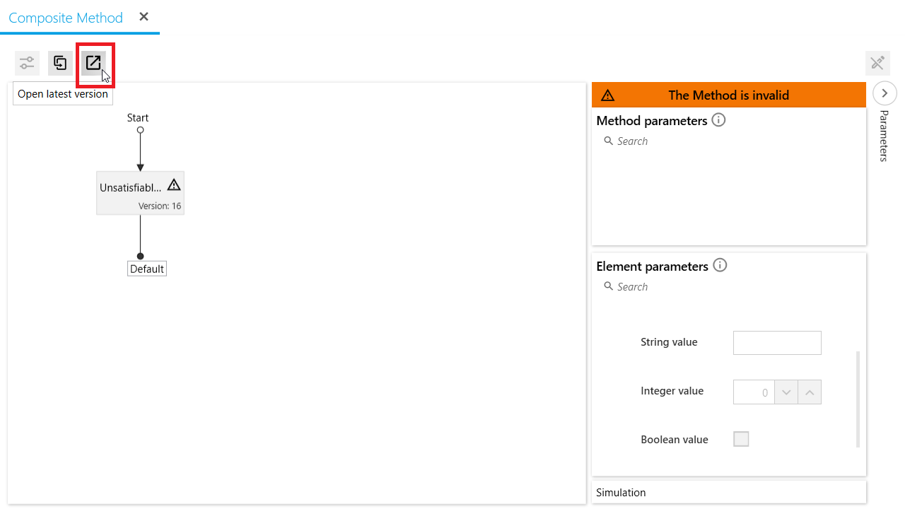Collapse the Parameters side panel chevron
This screenshot has width=905, height=509.
click(x=884, y=93)
